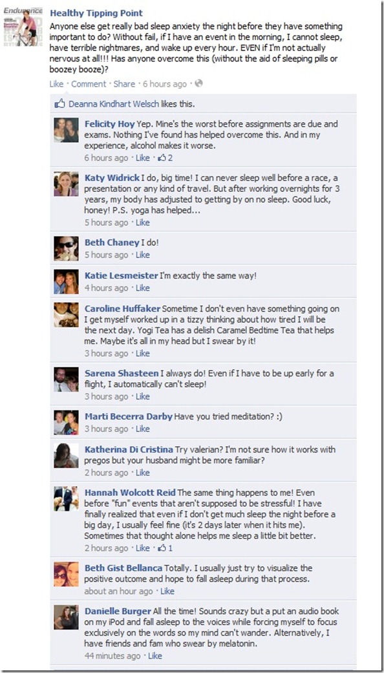Click the thumbs-up icon next to Deanna Kindhart Welsch

tap(59, 103)
